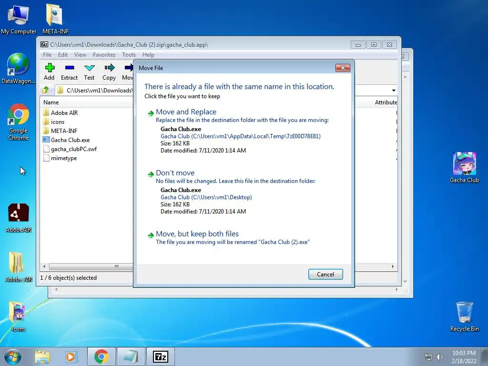Switch to Chrome in the taskbar
This screenshot has height=366, width=488.
coord(102,356)
